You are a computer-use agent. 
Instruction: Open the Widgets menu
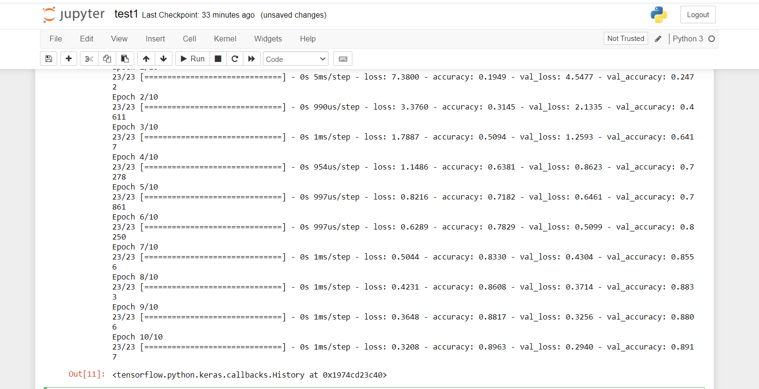[x=268, y=39]
